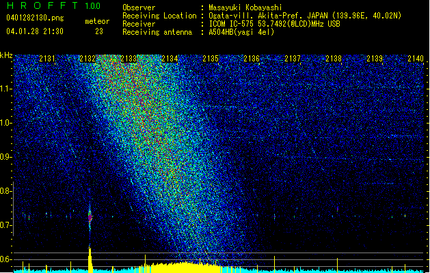Click the 2139 time axis marker
430x273 pixels.
pos(375,58)
